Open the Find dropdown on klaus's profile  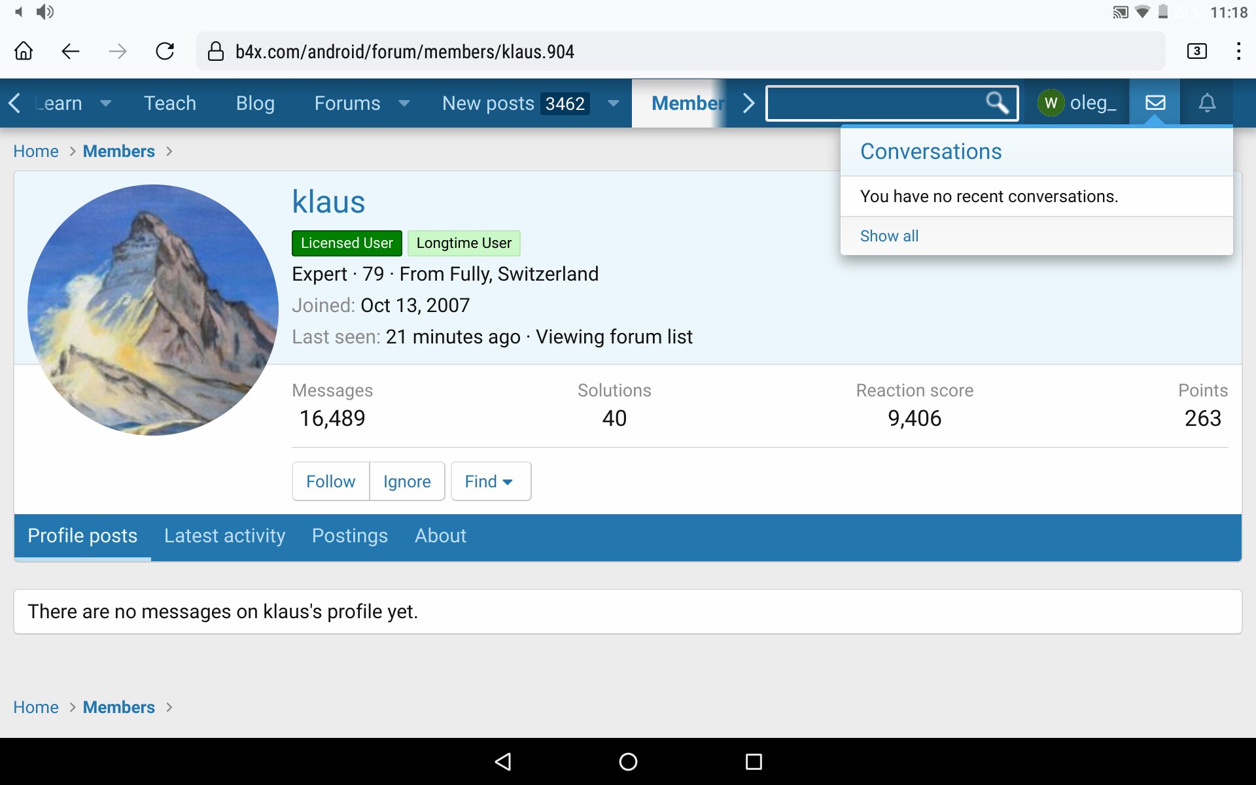[x=490, y=481]
